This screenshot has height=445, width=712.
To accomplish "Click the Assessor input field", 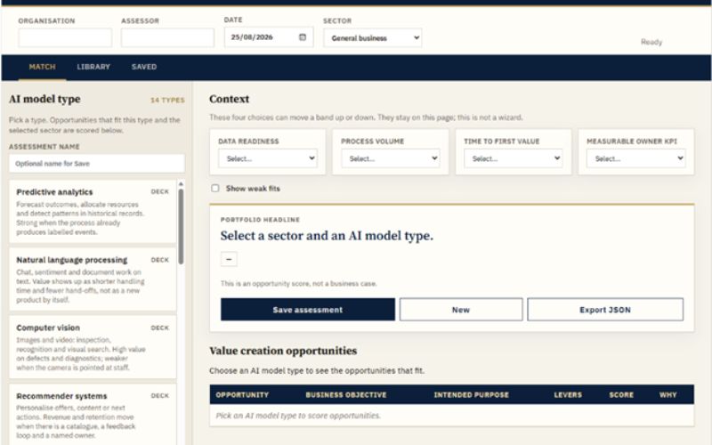I will click(x=167, y=37).
